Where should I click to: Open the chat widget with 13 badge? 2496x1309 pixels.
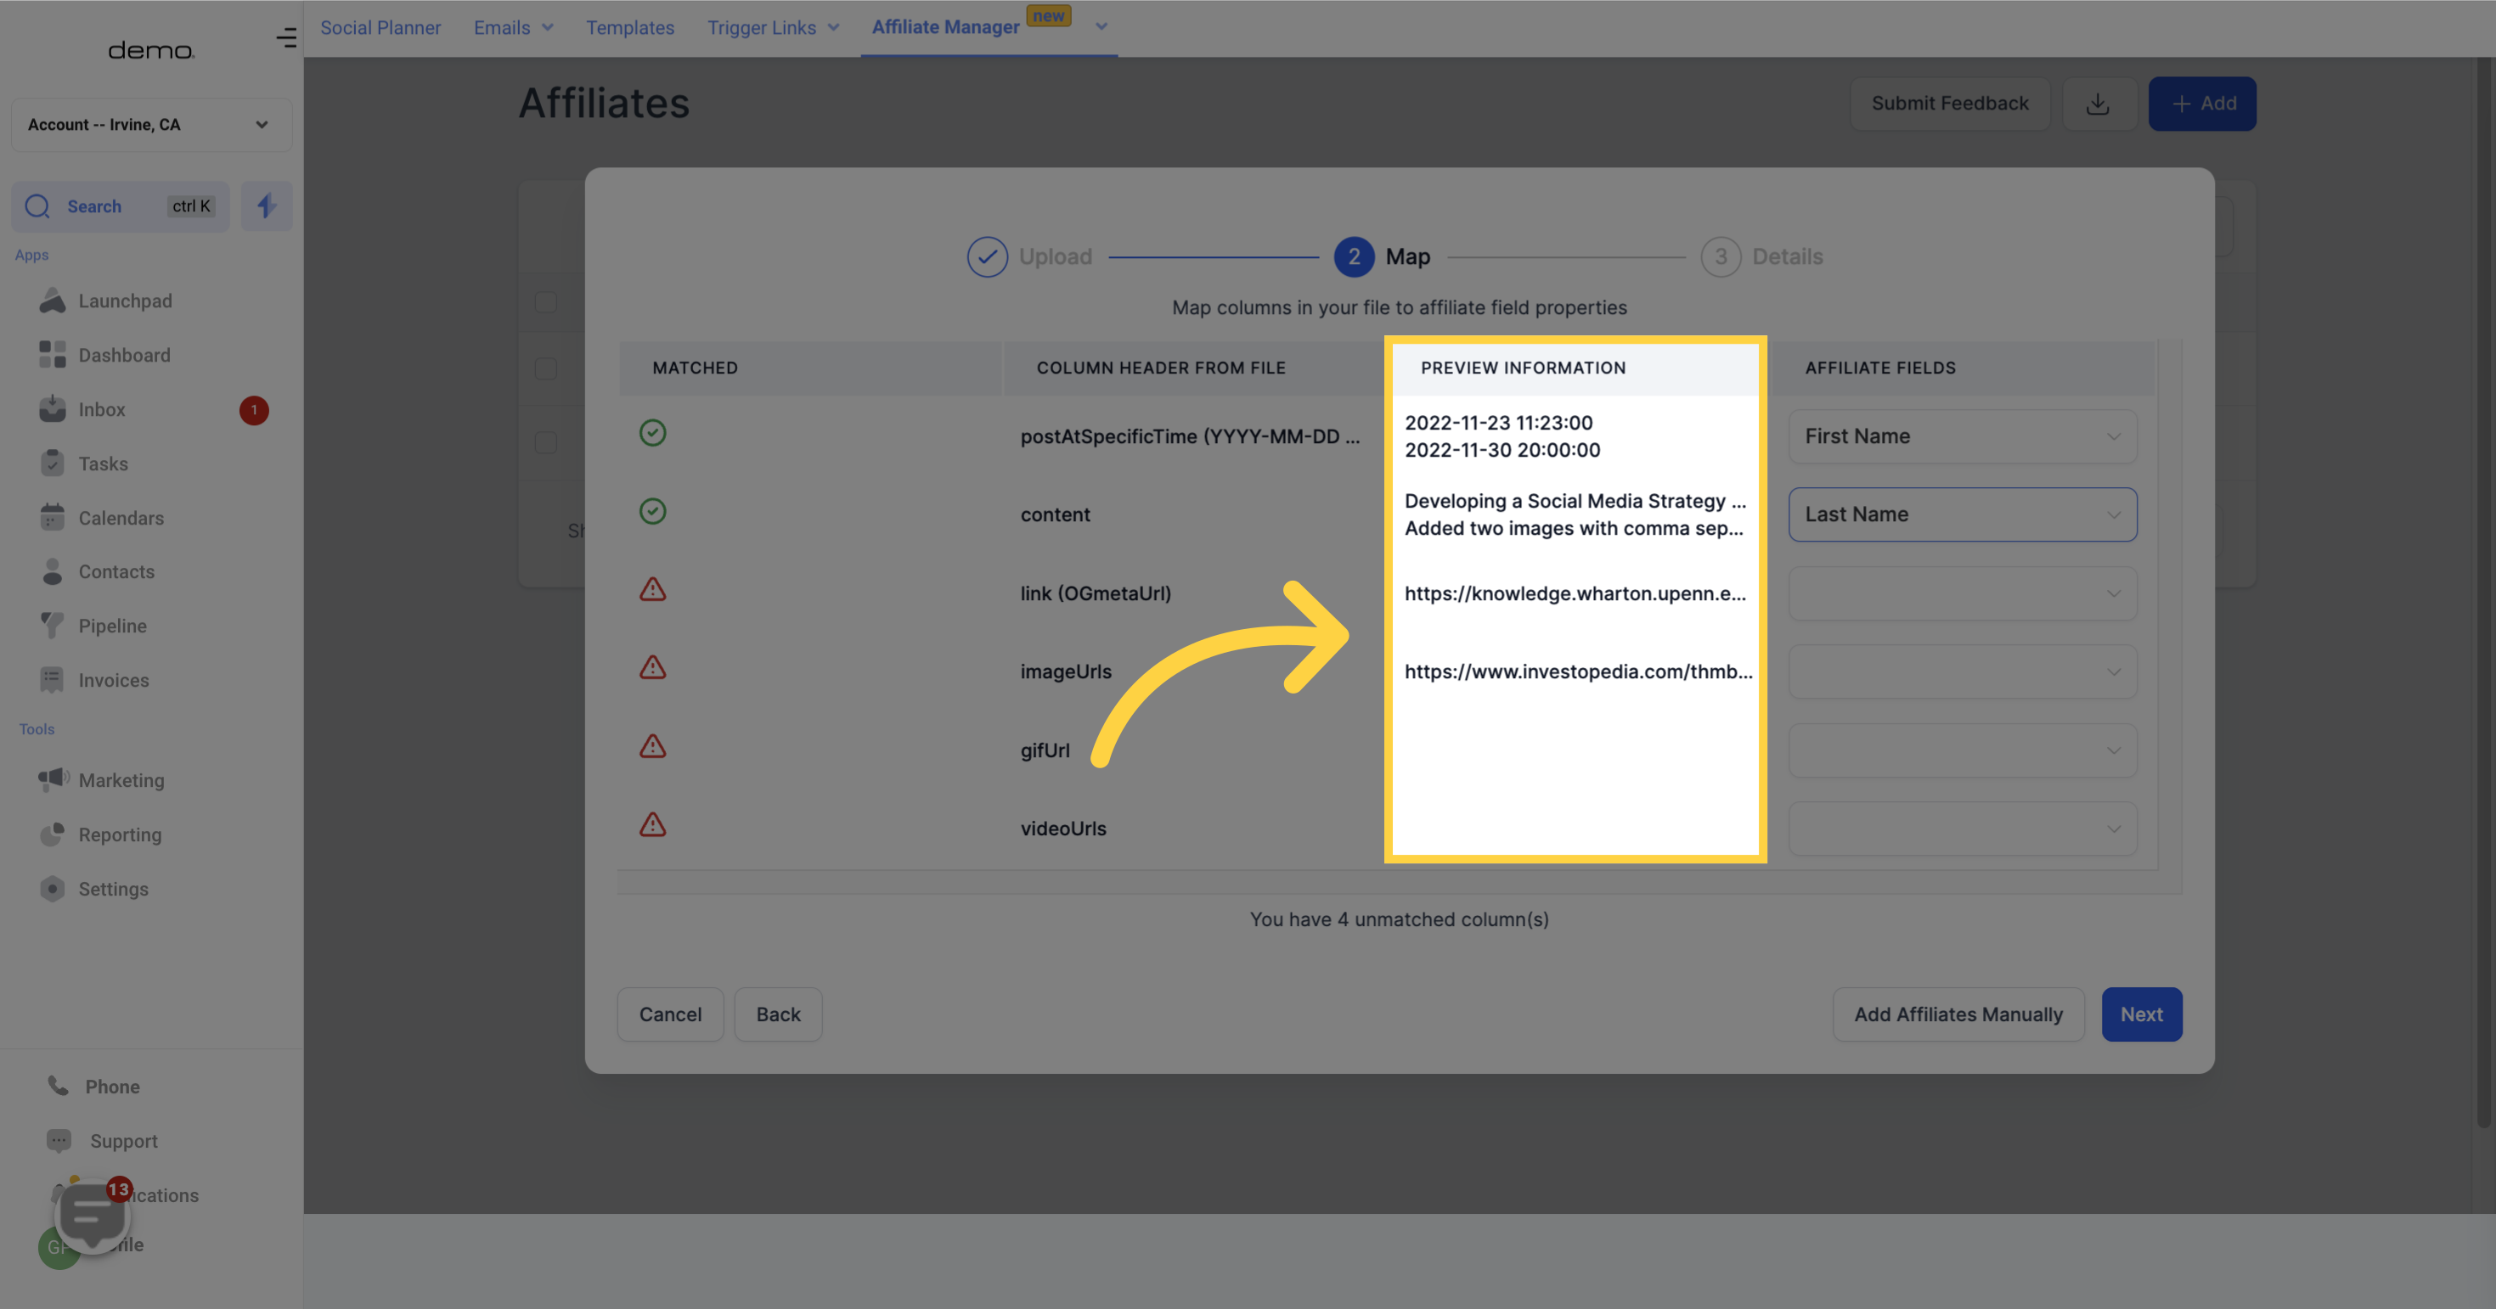pos(93,1216)
